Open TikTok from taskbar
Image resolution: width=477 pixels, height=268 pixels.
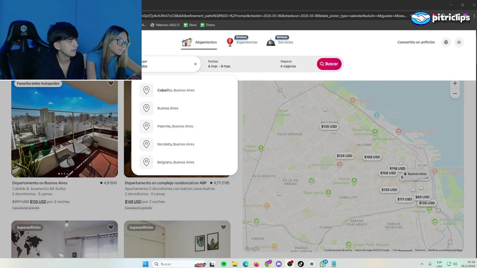tap(301, 264)
